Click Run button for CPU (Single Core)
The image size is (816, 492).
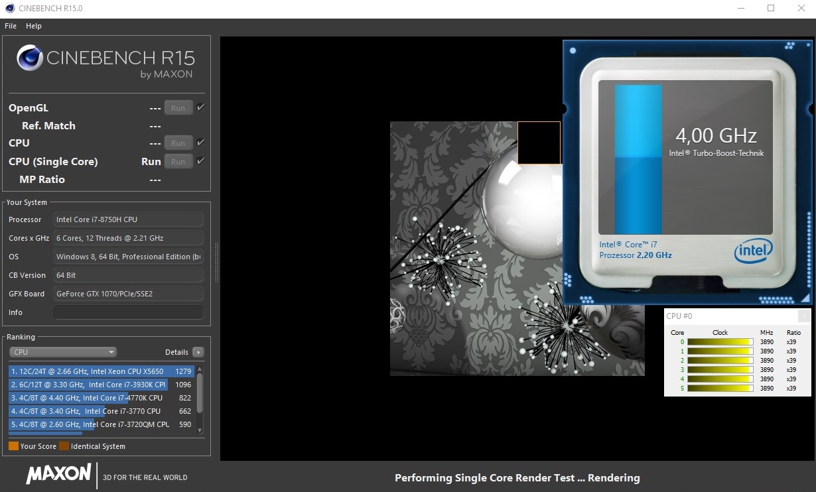click(x=178, y=161)
